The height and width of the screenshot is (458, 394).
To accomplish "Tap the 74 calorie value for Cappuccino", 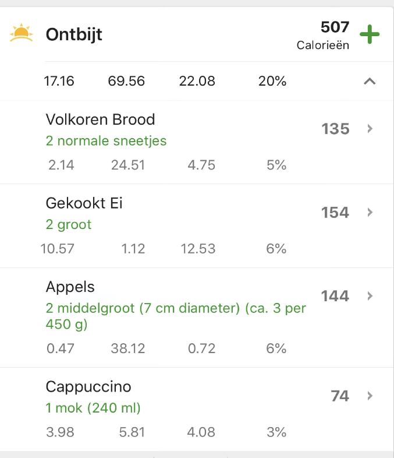I will click(x=340, y=396).
